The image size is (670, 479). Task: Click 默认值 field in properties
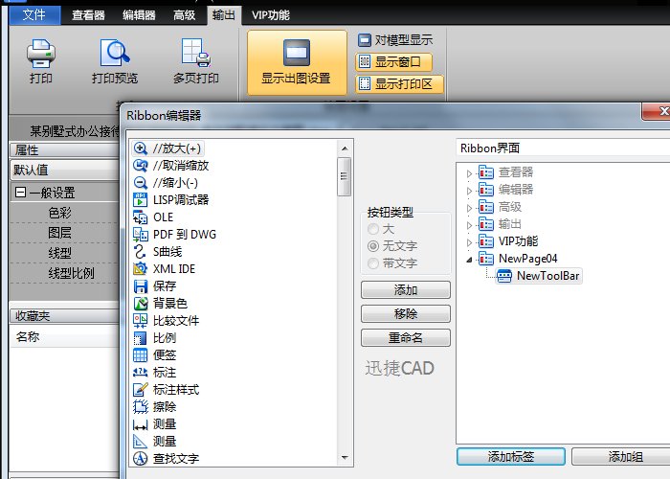[65, 170]
